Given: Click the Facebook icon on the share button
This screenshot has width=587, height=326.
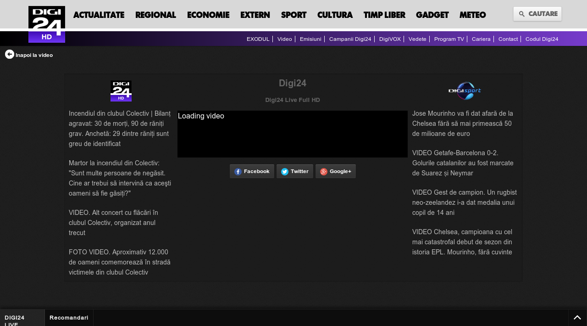Looking at the screenshot, I should tap(238, 172).
